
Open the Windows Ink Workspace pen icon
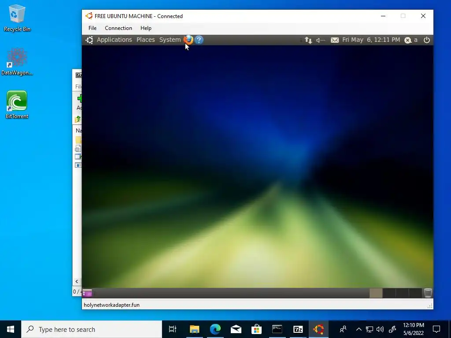click(392, 329)
